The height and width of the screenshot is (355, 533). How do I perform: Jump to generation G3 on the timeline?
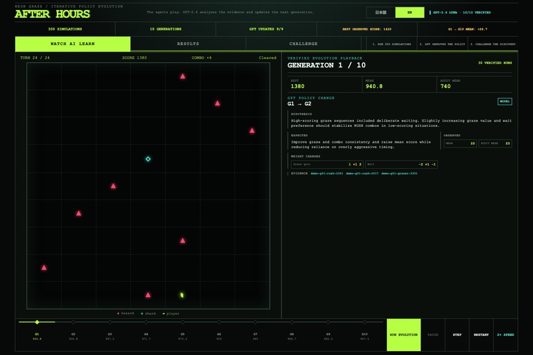click(x=110, y=330)
